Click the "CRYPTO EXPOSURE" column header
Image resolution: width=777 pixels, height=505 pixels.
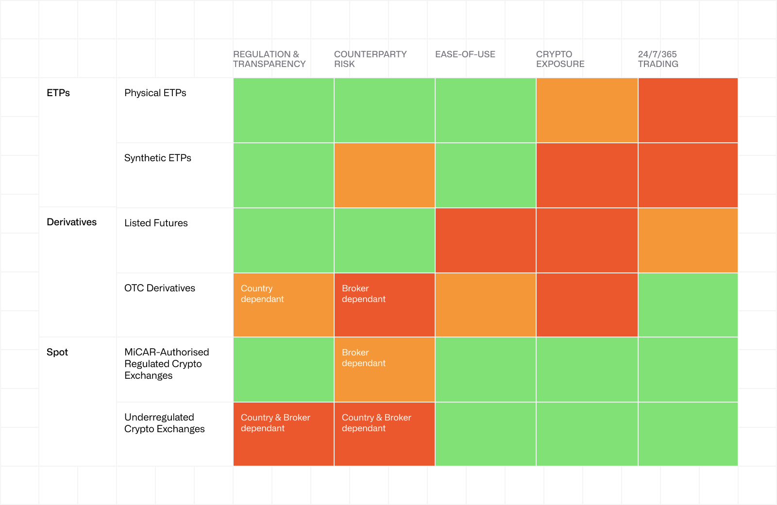(560, 59)
